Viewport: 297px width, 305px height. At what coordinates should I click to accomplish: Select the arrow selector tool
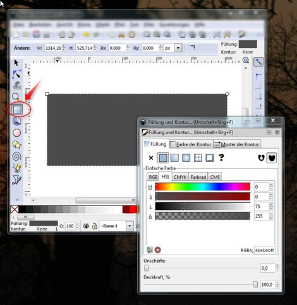tap(16, 62)
